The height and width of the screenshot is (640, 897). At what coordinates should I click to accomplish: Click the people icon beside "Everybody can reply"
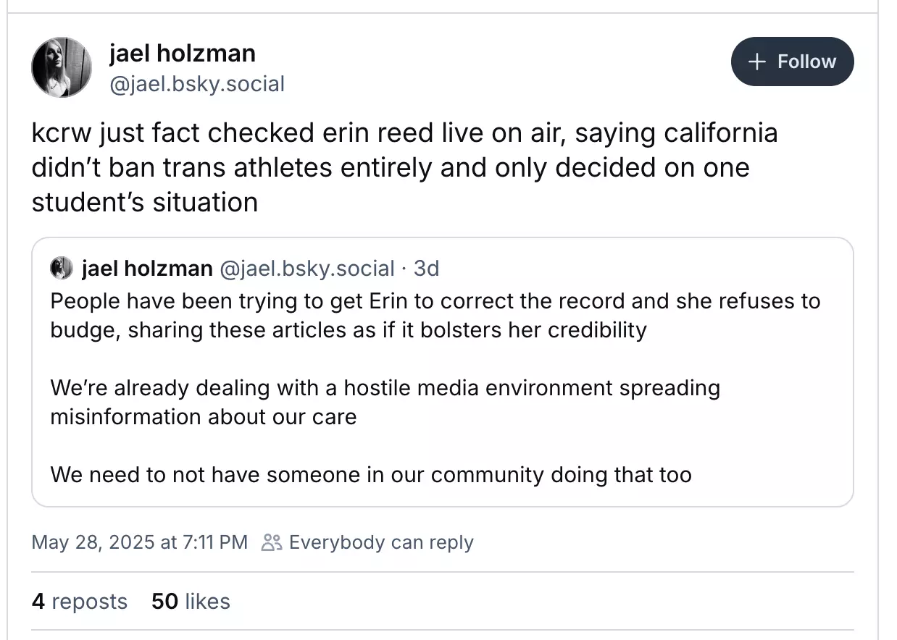[272, 542]
